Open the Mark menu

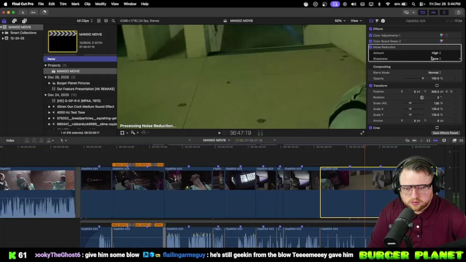(75, 4)
